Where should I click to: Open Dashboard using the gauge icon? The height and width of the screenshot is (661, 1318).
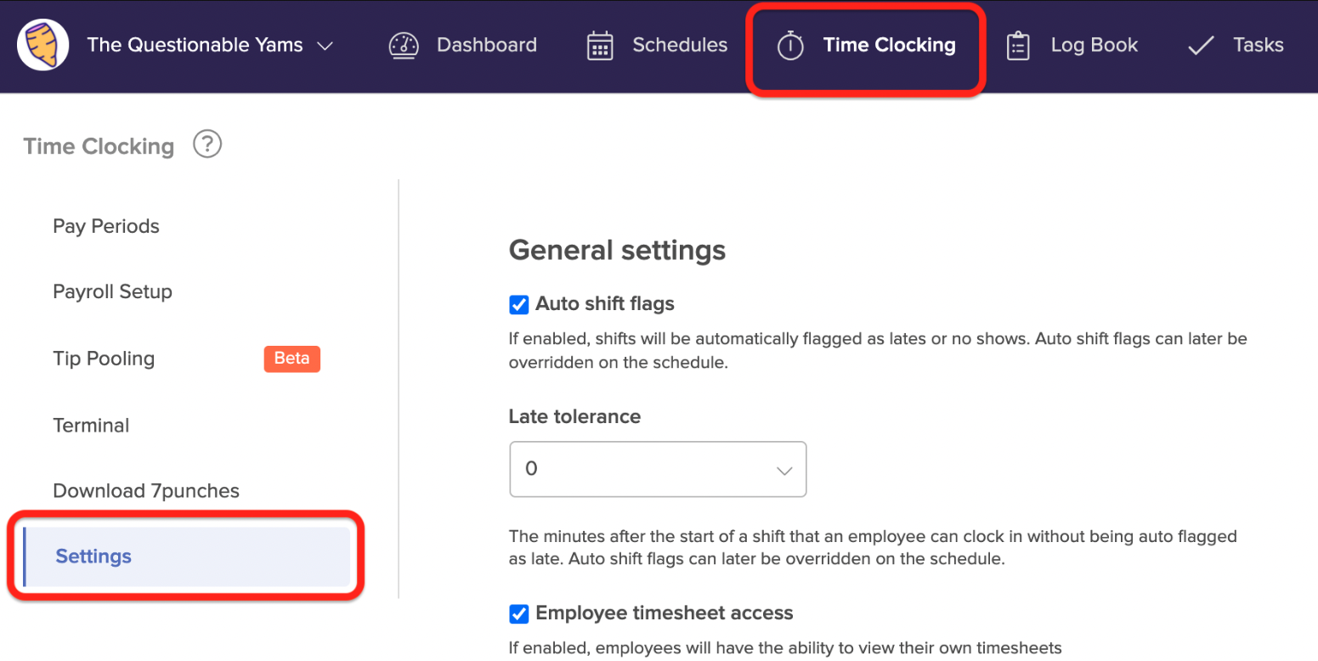(x=404, y=45)
